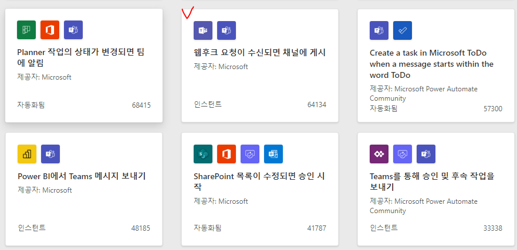This screenshot has width=517, height=250.
Task: Click the second Teams icon on the 웹후크 card
Action: point(227,30)
